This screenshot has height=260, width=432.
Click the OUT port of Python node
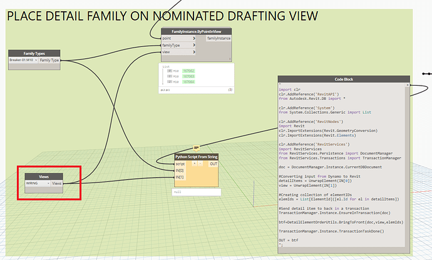coord(213,164)
